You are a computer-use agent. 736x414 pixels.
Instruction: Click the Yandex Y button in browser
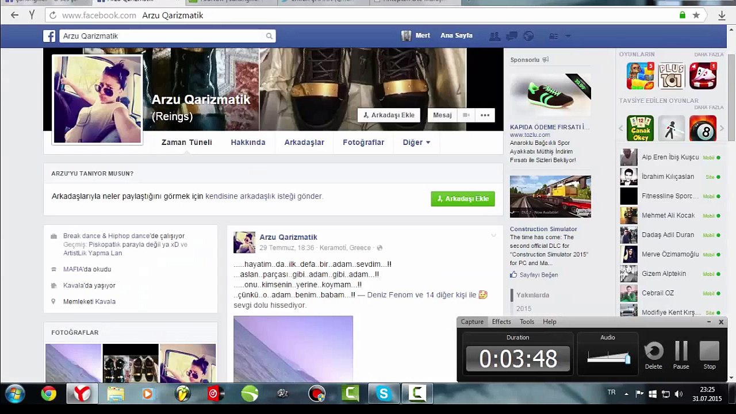click(x=32, y=16)
